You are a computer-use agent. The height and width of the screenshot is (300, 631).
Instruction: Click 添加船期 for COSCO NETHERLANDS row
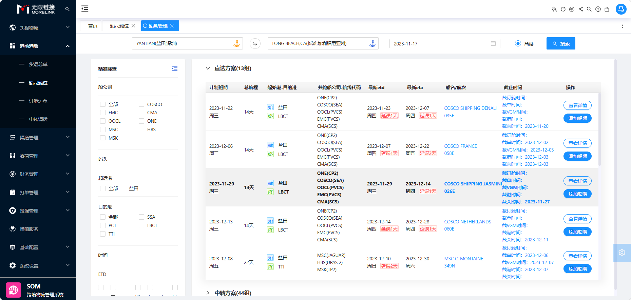[x=578, y=232]
